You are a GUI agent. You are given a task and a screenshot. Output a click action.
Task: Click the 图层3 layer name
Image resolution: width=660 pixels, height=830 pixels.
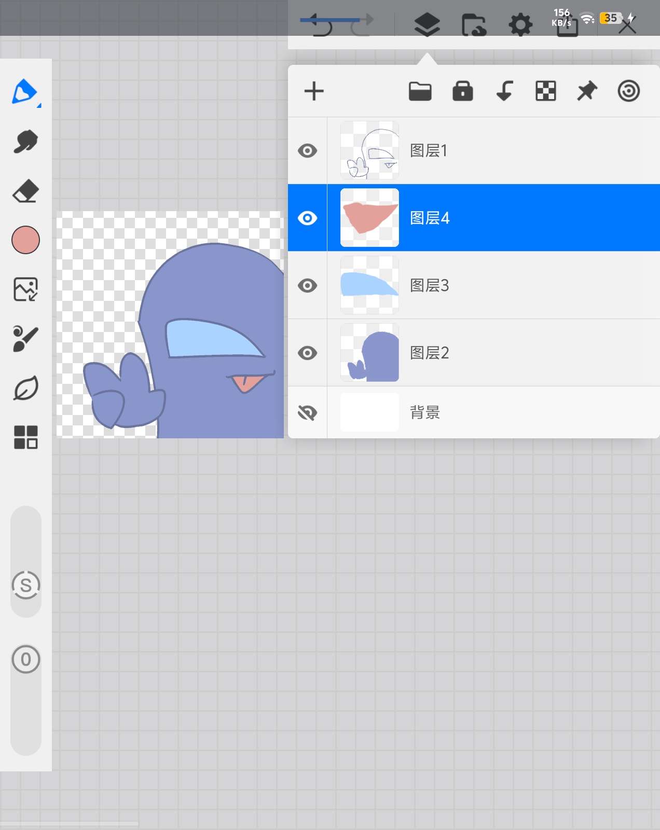(x=430, y=285)
